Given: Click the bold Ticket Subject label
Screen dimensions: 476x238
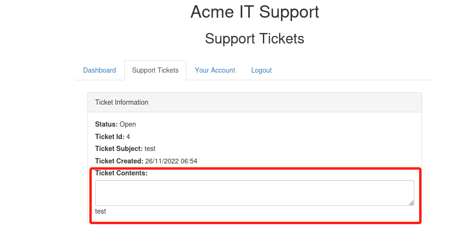Looking at the screenshot, I should [x=119, y=149].
